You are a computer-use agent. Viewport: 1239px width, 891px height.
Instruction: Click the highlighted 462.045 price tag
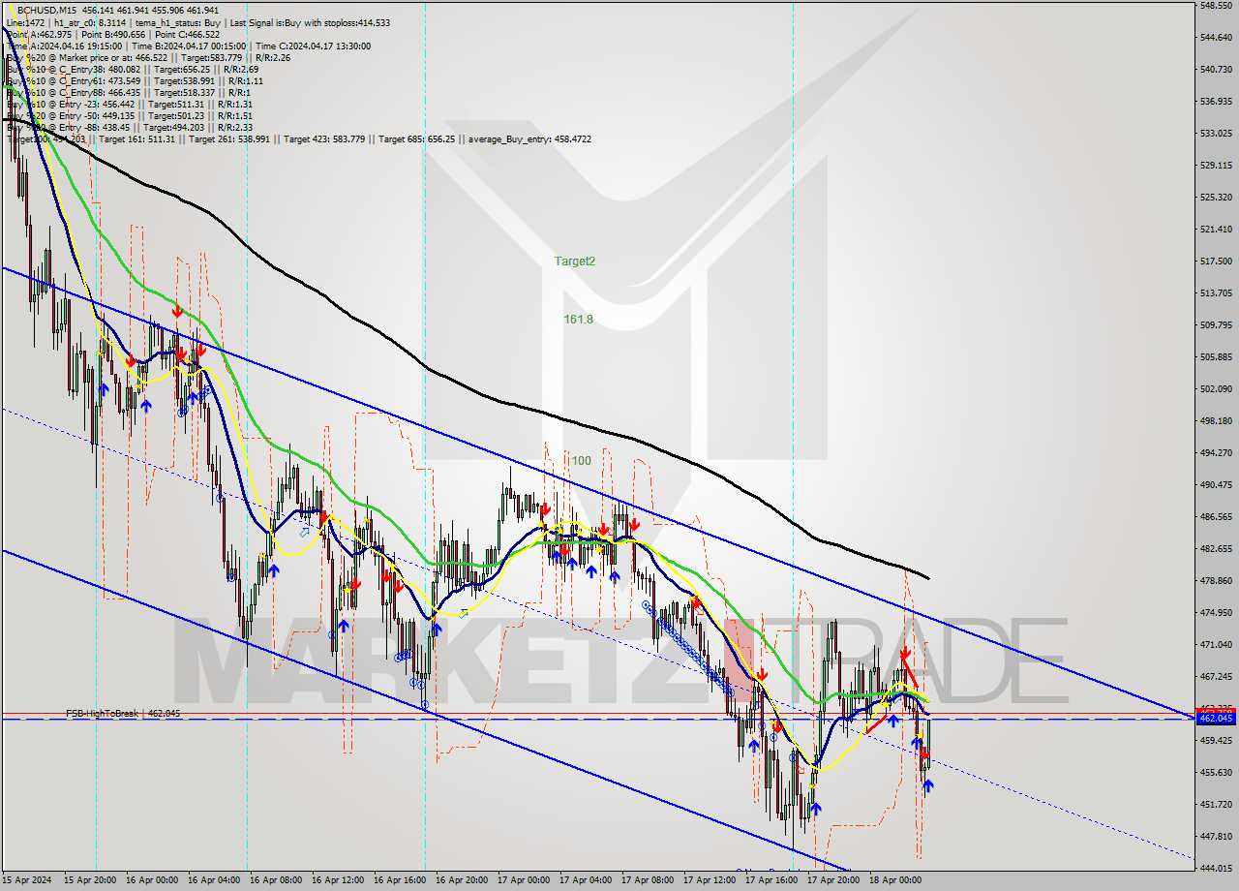point(1216,718)
